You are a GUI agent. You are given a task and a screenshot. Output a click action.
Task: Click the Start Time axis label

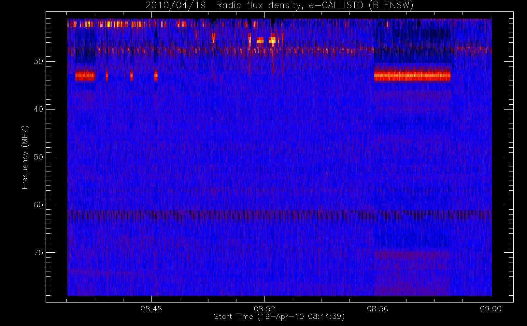click(279, 317)
